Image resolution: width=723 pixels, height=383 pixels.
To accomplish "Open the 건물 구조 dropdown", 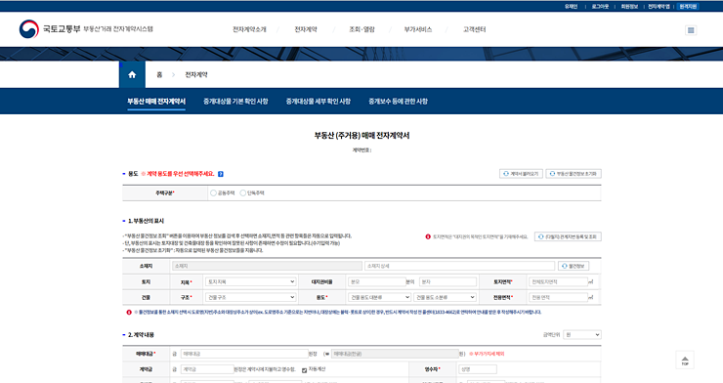I will [x=250, y=297].
